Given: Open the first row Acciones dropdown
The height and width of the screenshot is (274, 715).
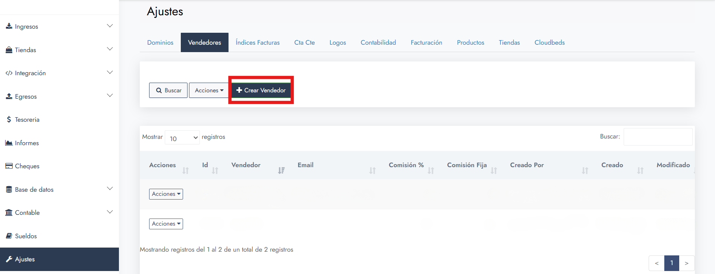Looking at the screenshot, I should point(166,194).
